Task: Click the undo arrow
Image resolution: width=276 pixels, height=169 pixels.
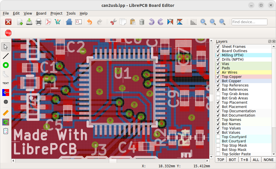Action: tap(90, 22)
